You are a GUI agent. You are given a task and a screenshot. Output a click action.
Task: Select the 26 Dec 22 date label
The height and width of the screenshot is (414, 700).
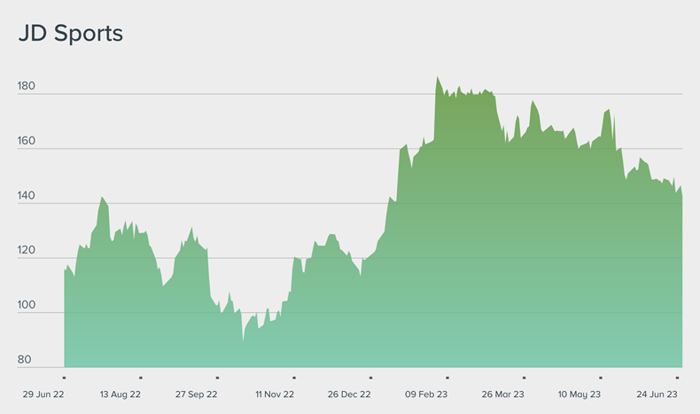pyautogui.click(x=349, y=393)
